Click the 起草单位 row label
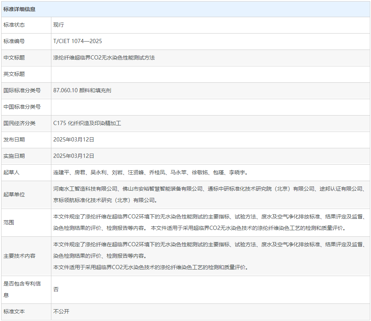The image size is (371, 321). 14,194
